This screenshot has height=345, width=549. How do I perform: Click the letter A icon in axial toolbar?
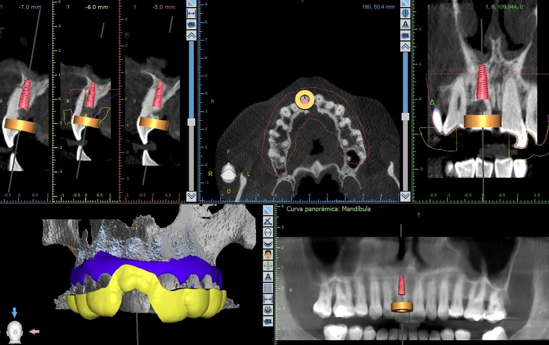[405, 24]
